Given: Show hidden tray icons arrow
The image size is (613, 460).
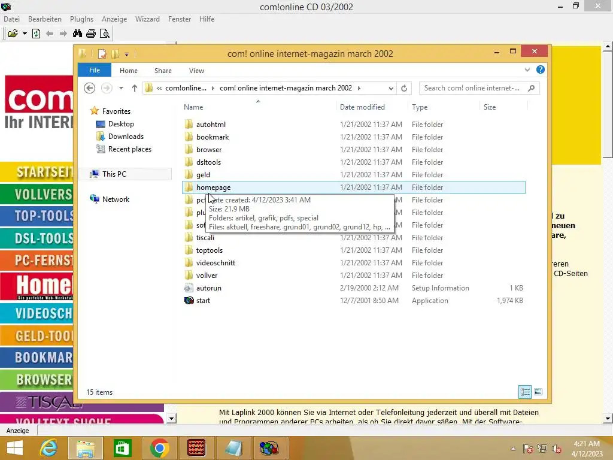Looking at the screenshot, I should pyautogui.click(x=513, y=449).
